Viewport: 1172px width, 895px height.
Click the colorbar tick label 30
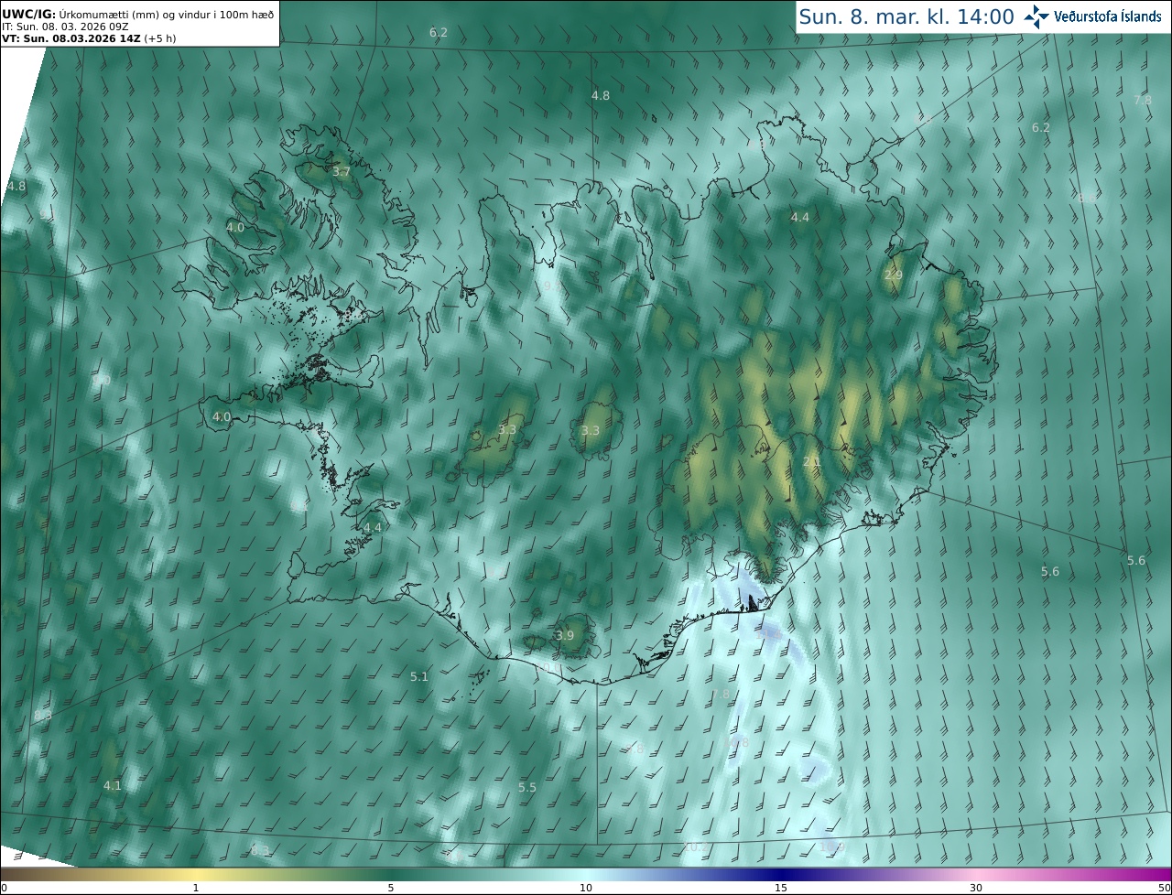(x=976, y=888)
